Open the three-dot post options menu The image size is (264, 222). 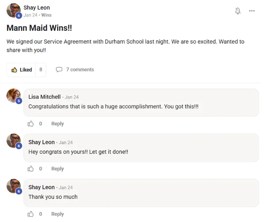(252, 11)
